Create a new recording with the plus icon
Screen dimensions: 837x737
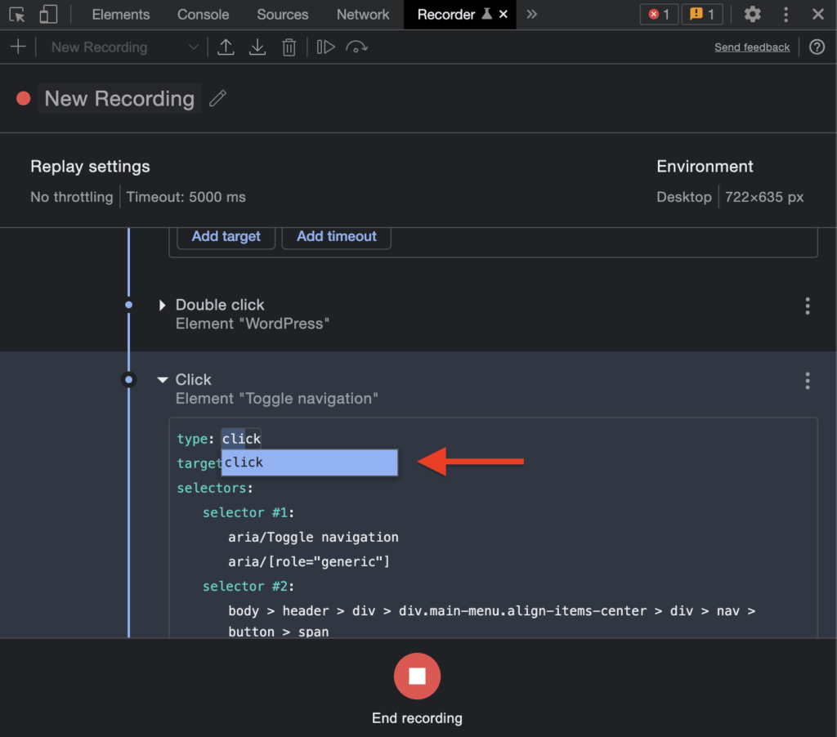(x=18, y=47)
